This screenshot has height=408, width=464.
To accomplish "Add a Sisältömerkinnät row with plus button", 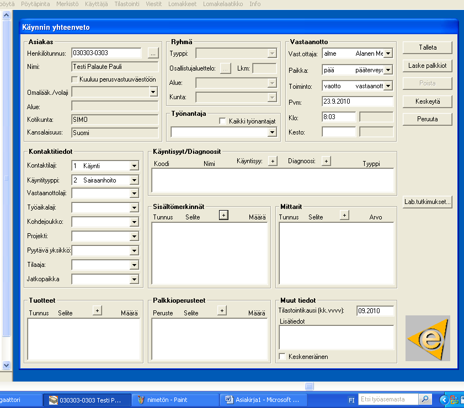I will coord(223,215).
